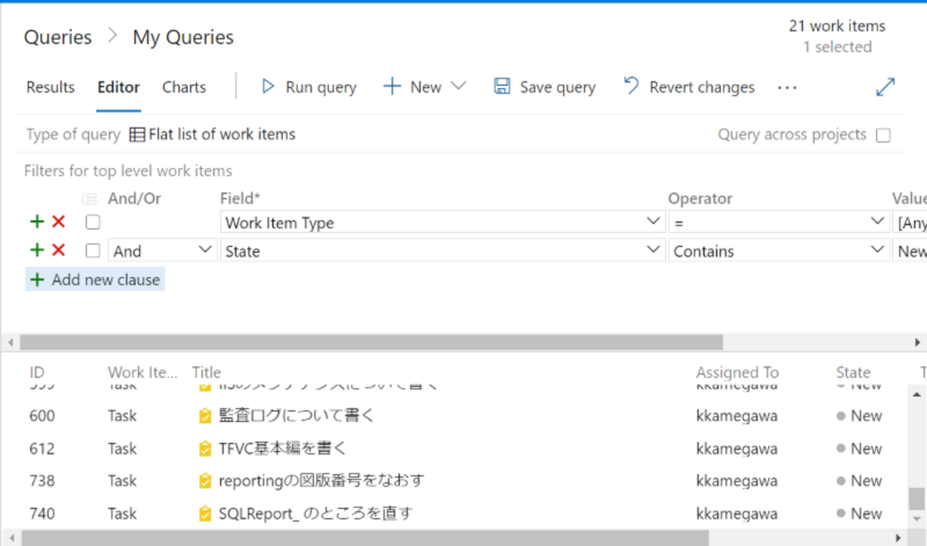Click the group clauses icon

[89, 199]
